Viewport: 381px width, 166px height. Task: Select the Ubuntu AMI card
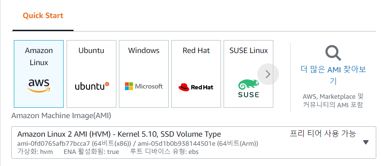pos(91,74)
